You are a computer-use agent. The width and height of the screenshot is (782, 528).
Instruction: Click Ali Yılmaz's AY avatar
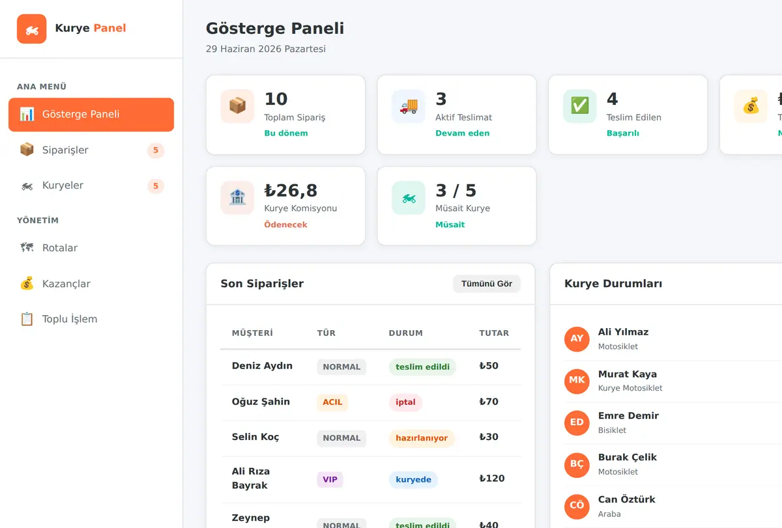click(x=577, y=339)
